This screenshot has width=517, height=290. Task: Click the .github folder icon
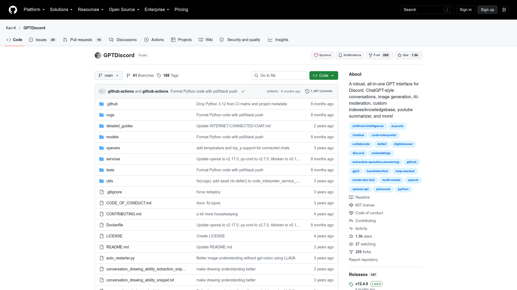click(x=102, y=104)
